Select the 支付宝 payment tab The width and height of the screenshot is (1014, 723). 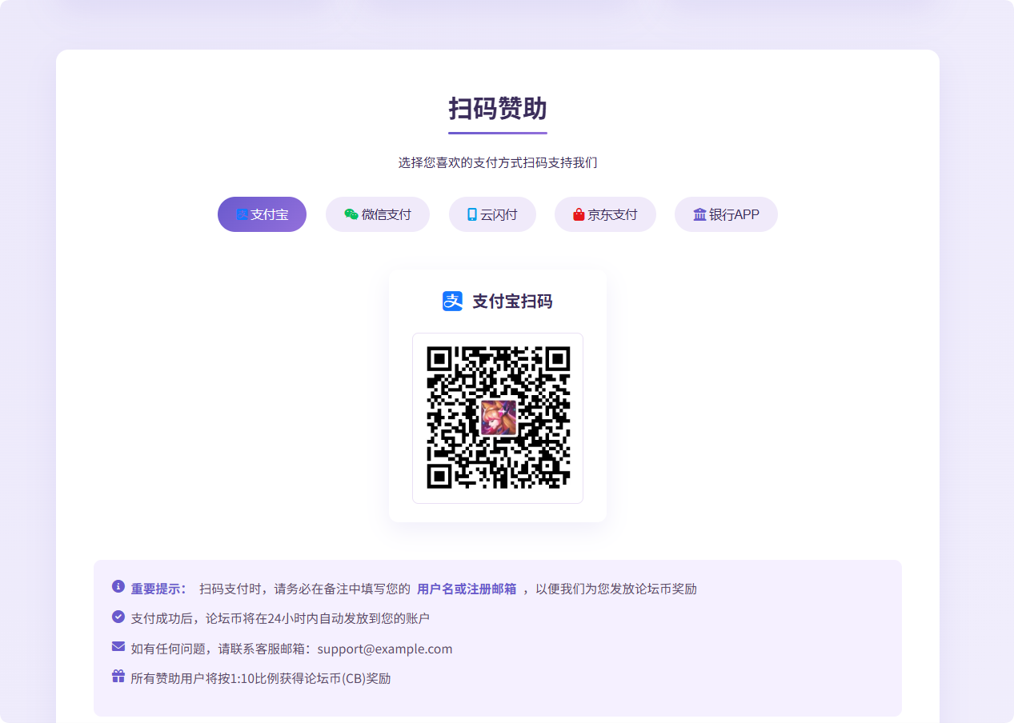(262, 214)
